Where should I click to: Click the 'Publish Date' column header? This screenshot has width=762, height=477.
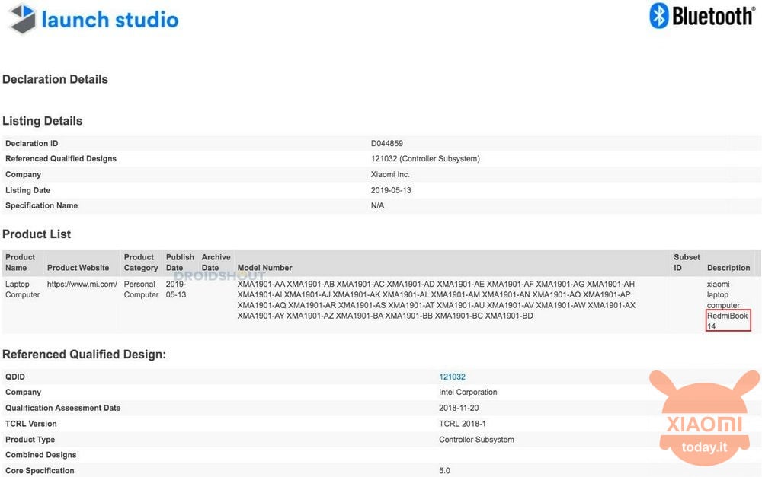point(180,262)
